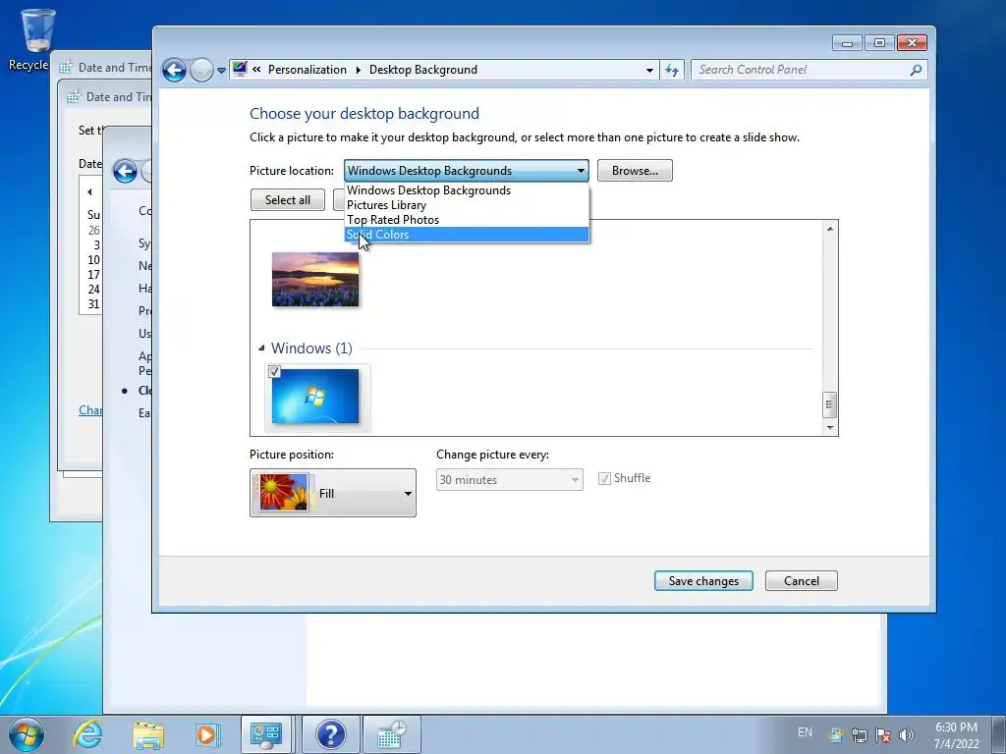Click the EN language indicator
This screenshot has width=1006, height=754.
[805, 732]
